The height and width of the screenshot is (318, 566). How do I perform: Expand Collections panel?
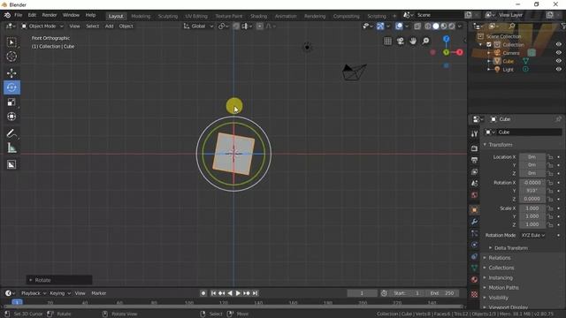coord(501,268)
